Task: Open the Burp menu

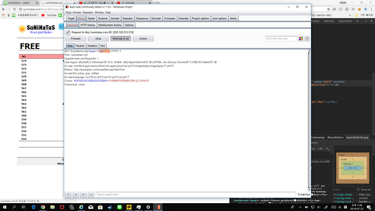Action: 69,13
